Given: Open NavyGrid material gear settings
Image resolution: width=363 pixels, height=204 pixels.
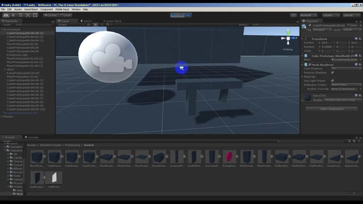Looking at the screenshot, I should [360, 95].
